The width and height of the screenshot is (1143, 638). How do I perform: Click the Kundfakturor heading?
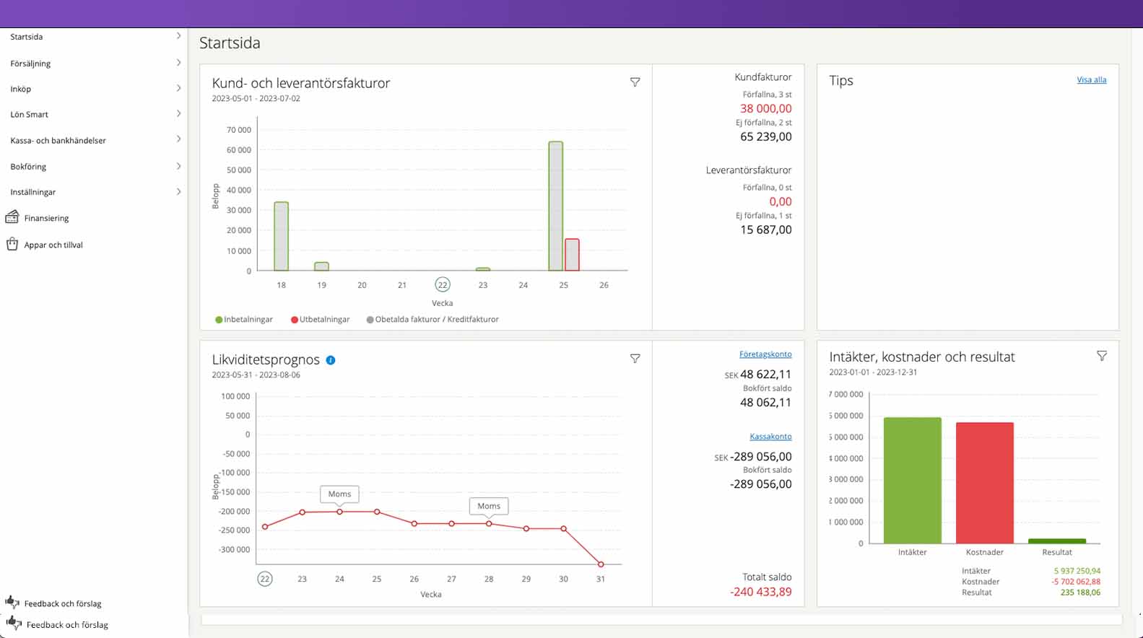[762, 77]
